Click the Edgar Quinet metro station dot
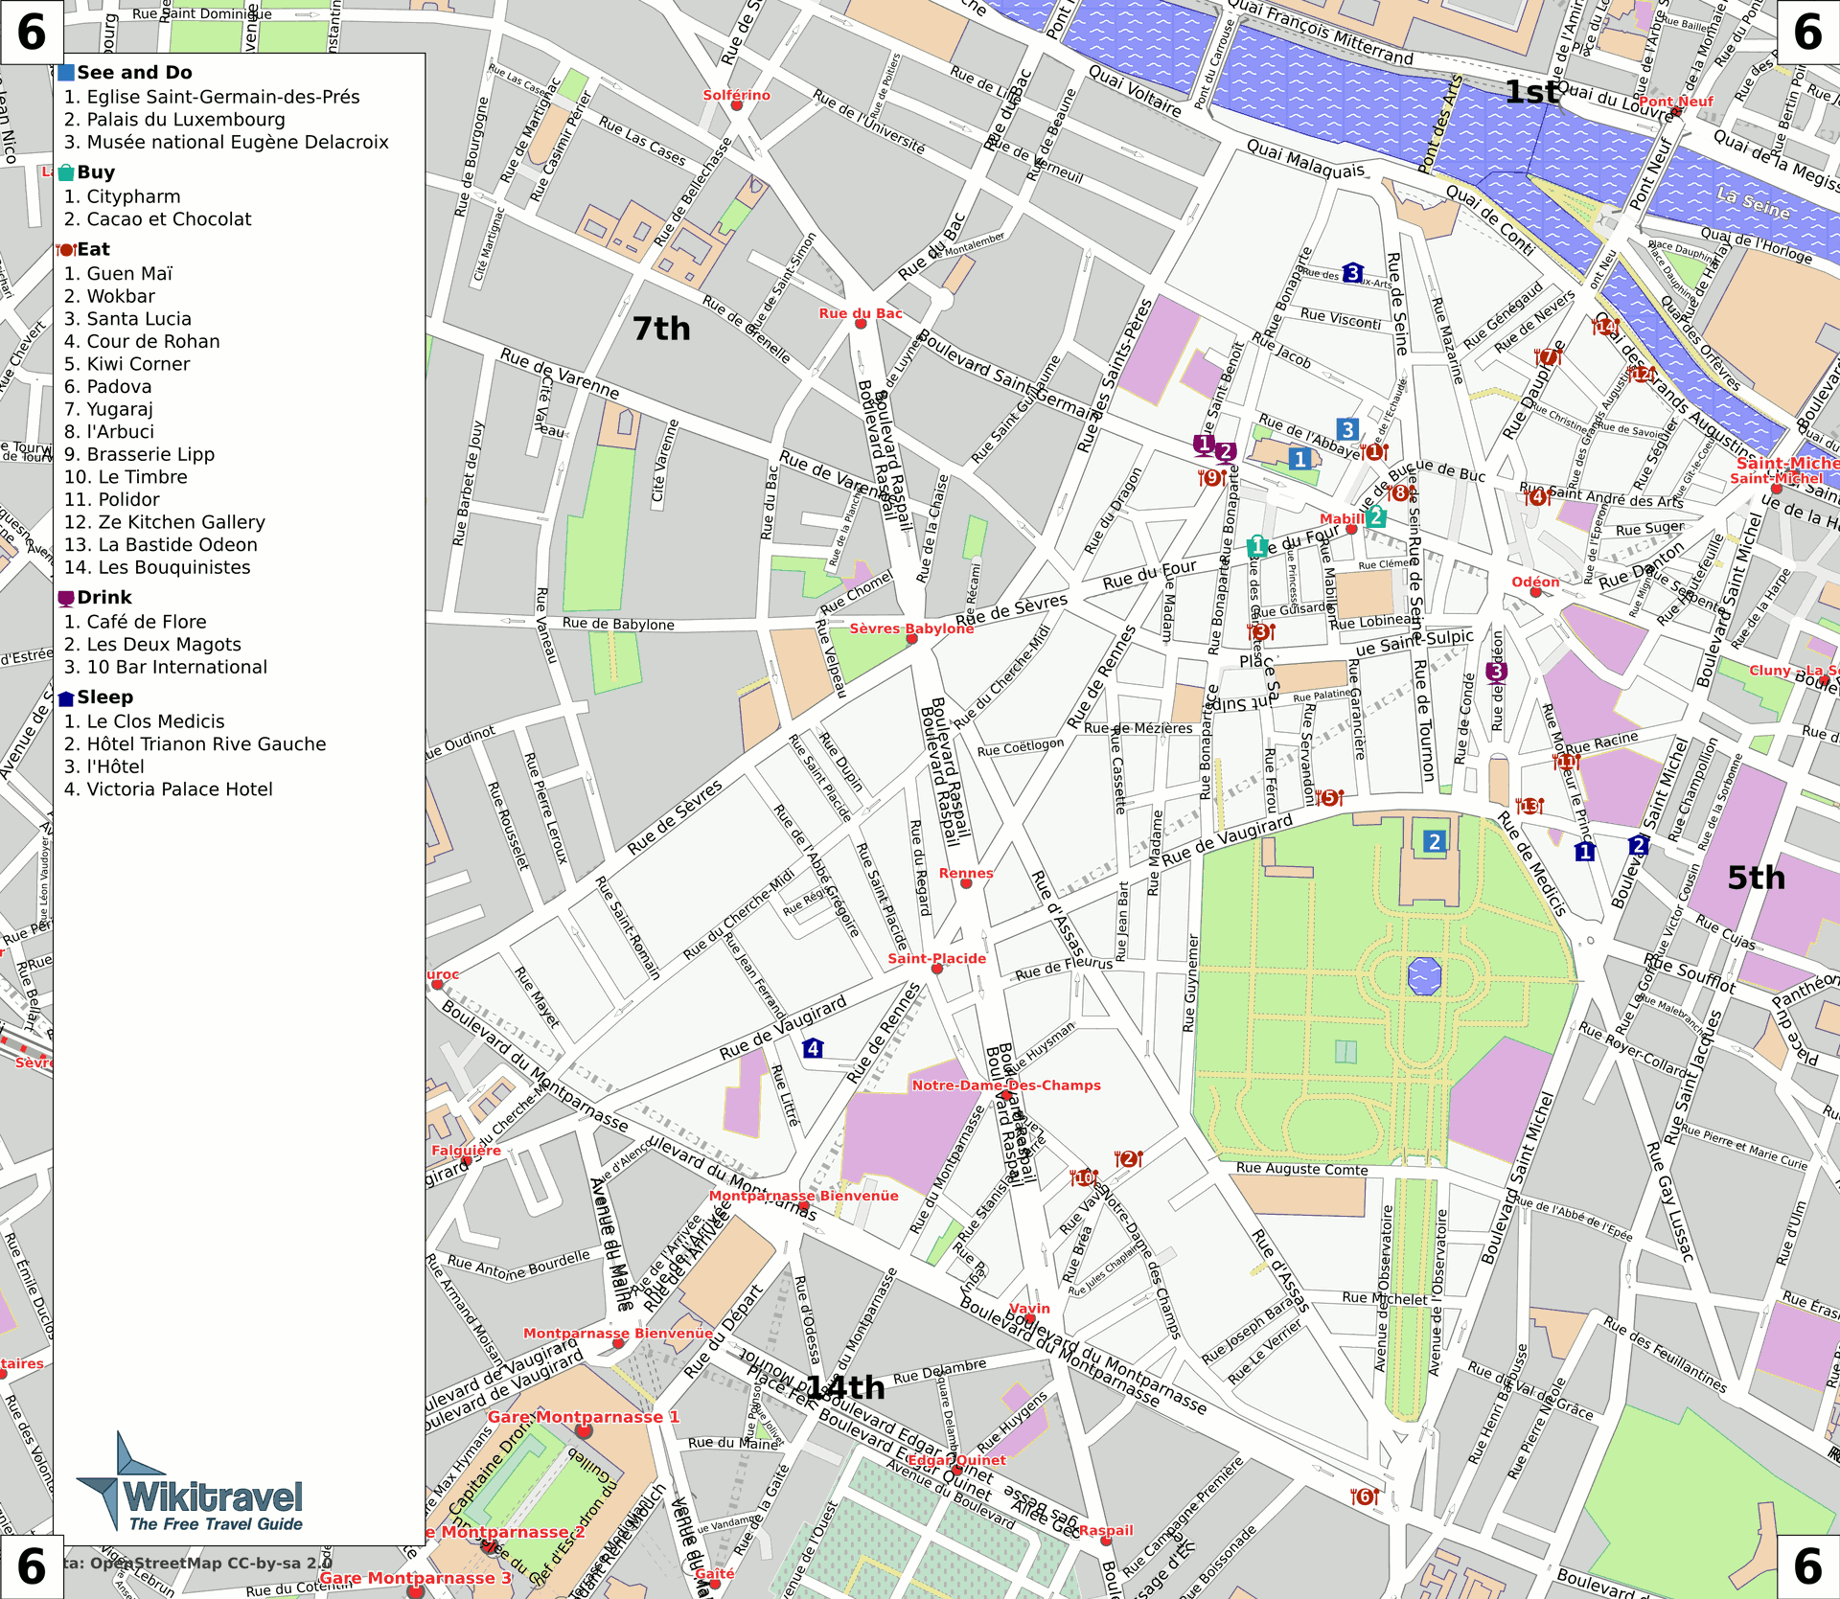The height and width of the screenshot is (1599, 1840). (956, 1471)
